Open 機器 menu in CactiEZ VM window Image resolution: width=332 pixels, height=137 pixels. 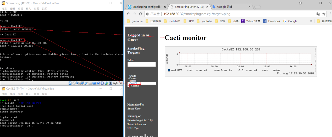point(12,94)
